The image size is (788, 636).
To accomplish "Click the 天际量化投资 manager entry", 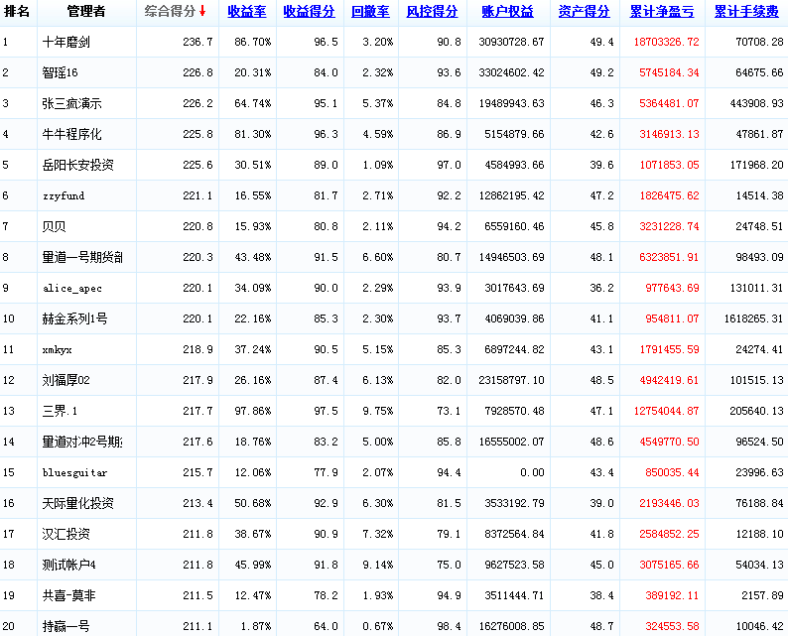I will click(x=78, y=503).
